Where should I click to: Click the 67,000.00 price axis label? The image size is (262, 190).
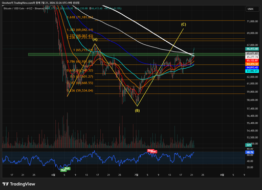(x=252, y=45)
